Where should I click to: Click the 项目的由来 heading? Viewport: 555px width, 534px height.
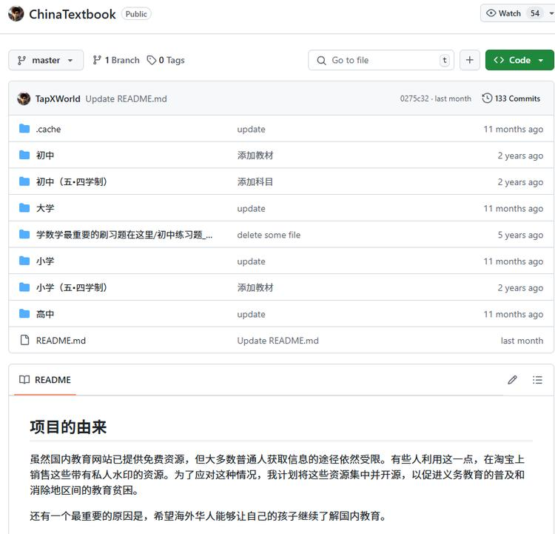point(68,427)
